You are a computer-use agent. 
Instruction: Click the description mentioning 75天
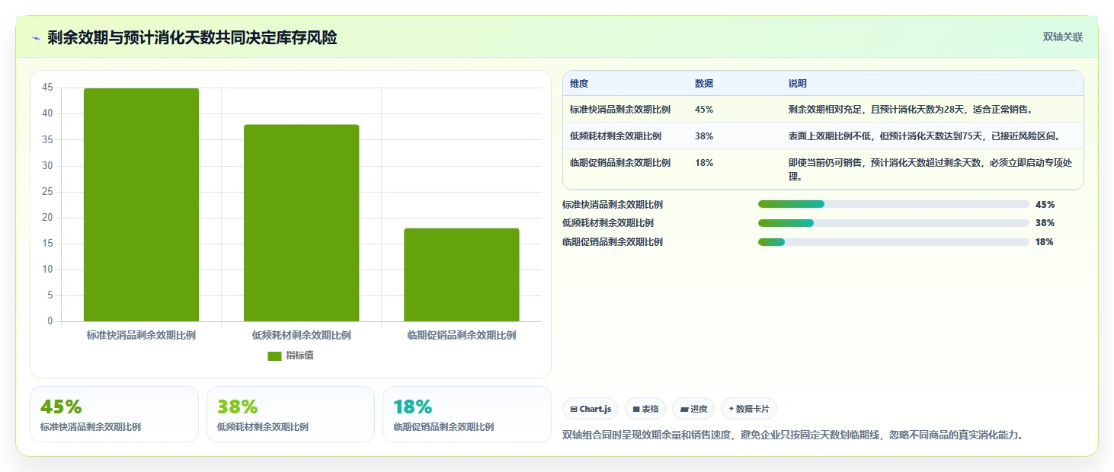click(924, 136)
